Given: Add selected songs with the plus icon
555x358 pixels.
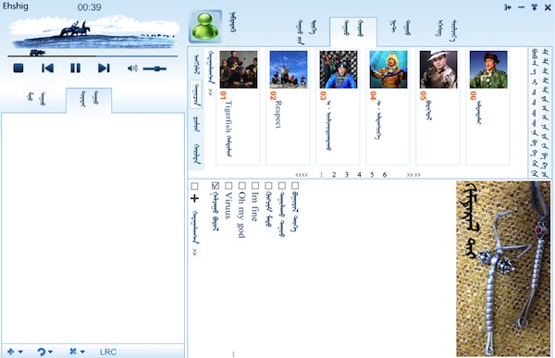Looking at the screenshot, I should [194, 198].
